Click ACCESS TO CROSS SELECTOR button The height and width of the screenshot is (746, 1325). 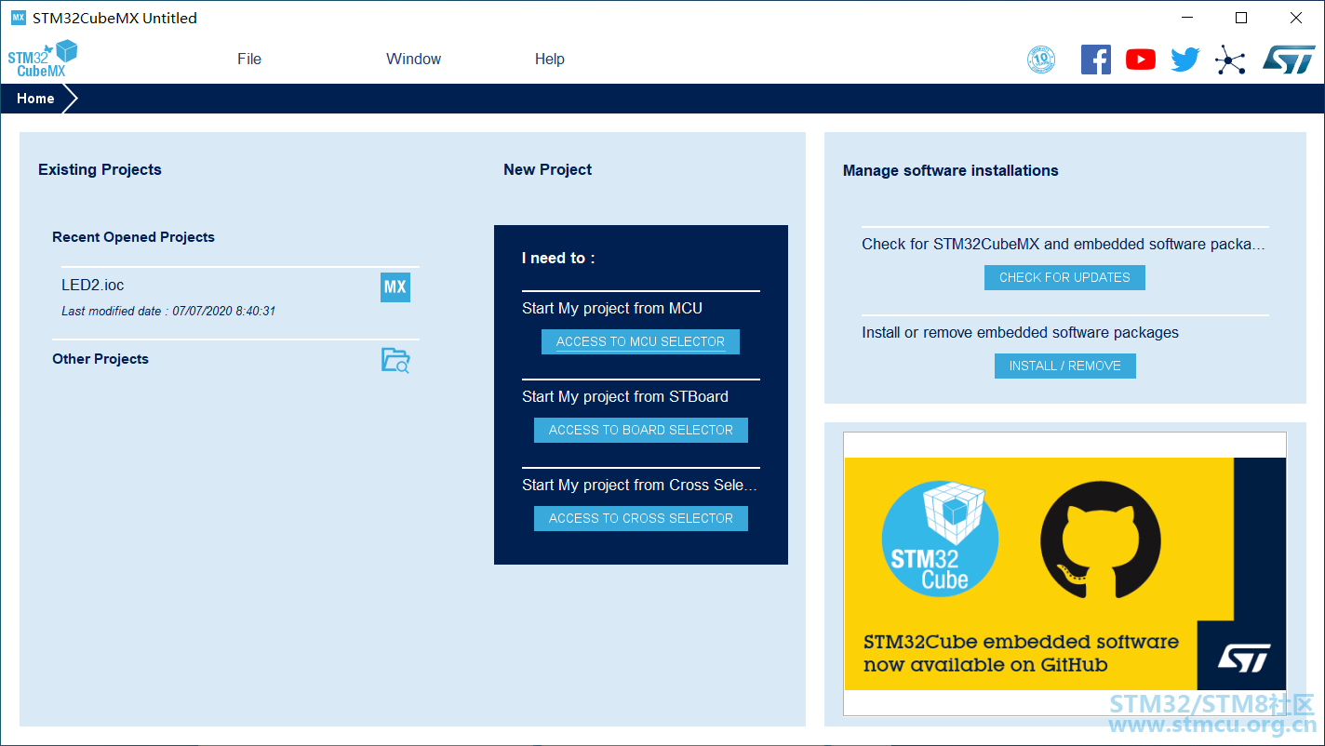[641, 518]
